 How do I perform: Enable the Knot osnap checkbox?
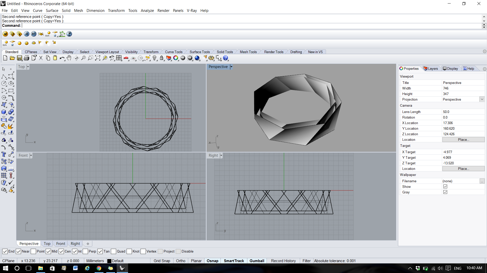click(129, 251)
